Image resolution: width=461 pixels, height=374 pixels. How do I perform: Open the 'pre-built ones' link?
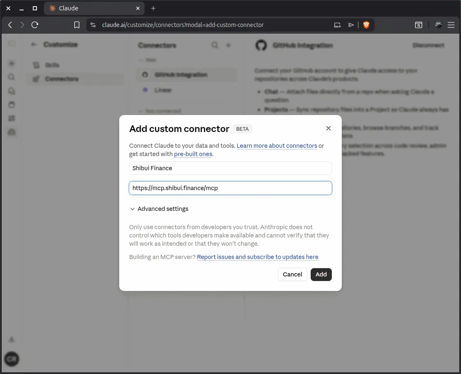(193, 154)
